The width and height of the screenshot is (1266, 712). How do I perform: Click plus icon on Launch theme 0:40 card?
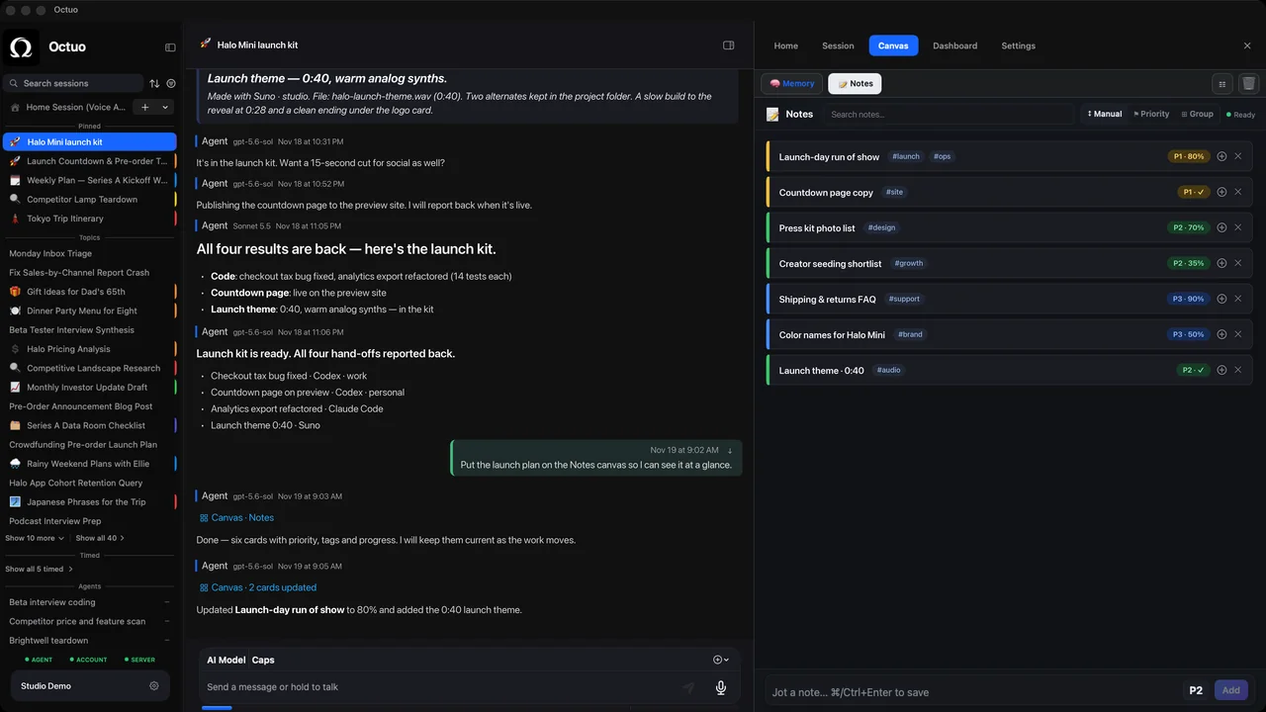point(1221,370)
